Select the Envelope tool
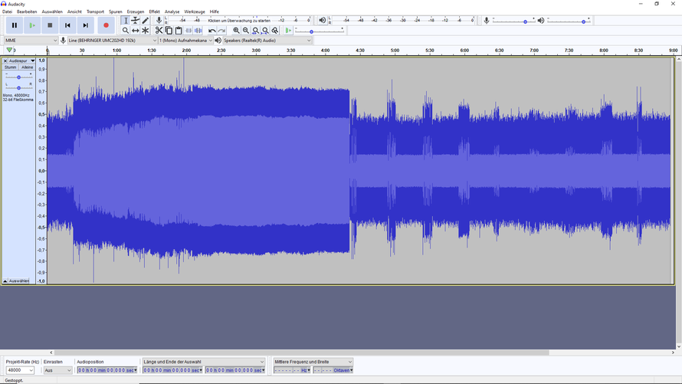682x384 pixels. click(x=136, y=21)
